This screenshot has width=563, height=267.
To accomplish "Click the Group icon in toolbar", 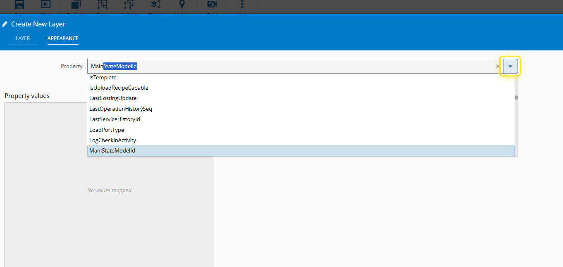I will (102, 4).
